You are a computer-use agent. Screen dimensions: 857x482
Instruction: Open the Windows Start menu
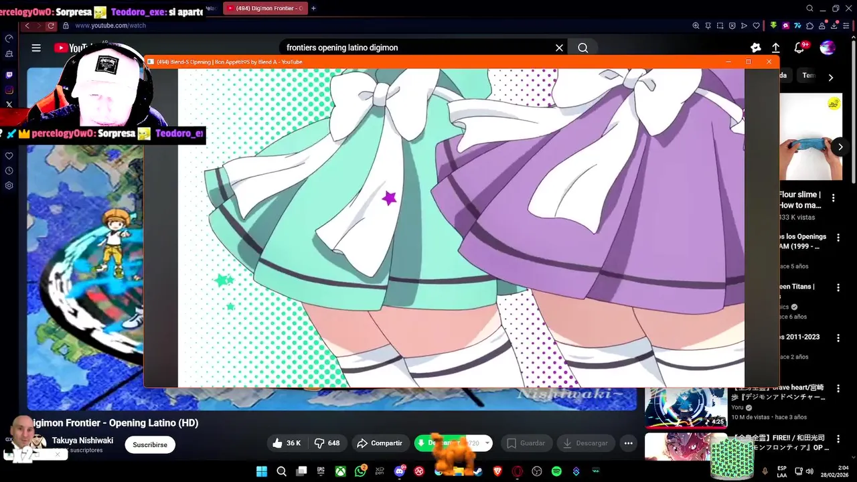tap(261, 471)
